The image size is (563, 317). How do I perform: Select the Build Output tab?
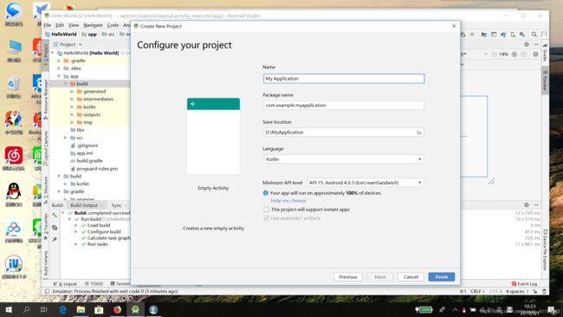tap(84, 205)
